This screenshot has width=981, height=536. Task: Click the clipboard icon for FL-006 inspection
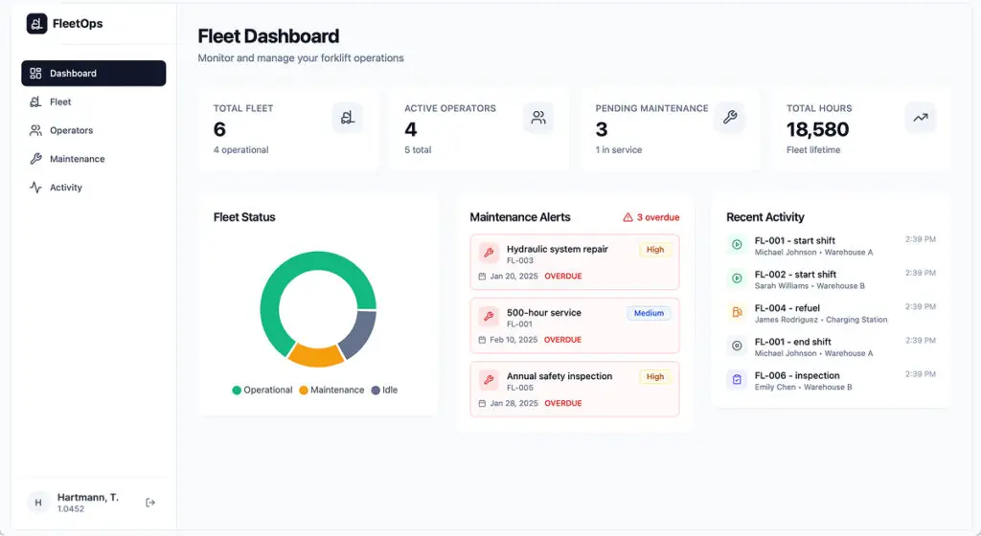point(737,380)
